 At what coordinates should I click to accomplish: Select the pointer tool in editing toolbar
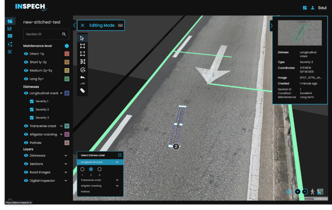click(82, 38)
